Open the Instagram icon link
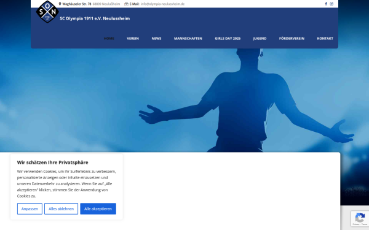 click(x=331, y=4)
